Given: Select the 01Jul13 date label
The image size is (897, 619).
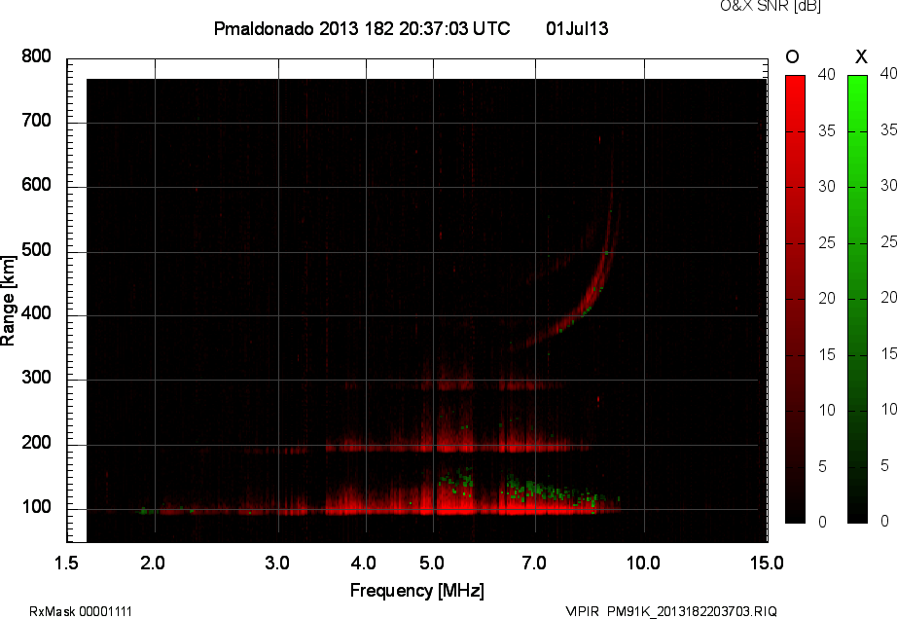Looking at the screenshot, I should click(577, 29).
